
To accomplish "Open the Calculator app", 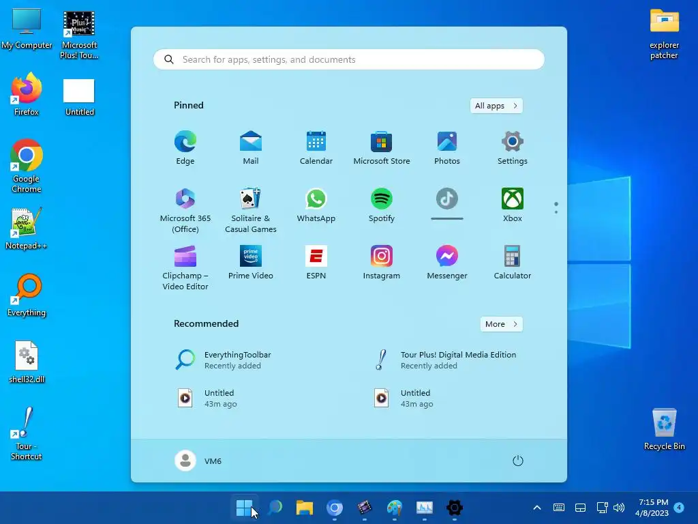I will 513,263.
